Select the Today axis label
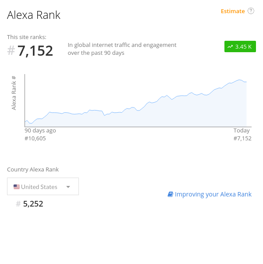The width and height of the screenshot is (263, 264). 242,130
